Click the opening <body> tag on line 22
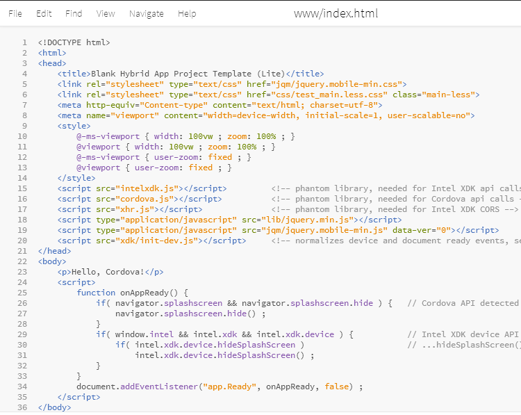The width and height of the screenshot is (521, 415). tap(52, 261)
